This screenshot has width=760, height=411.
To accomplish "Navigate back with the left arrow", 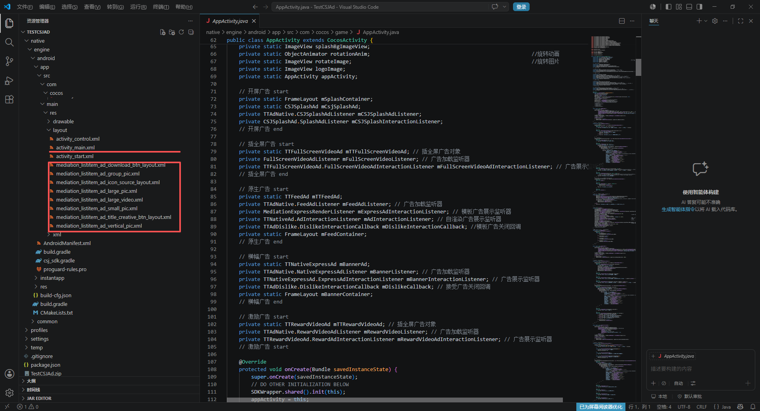I will pos(255,7).
